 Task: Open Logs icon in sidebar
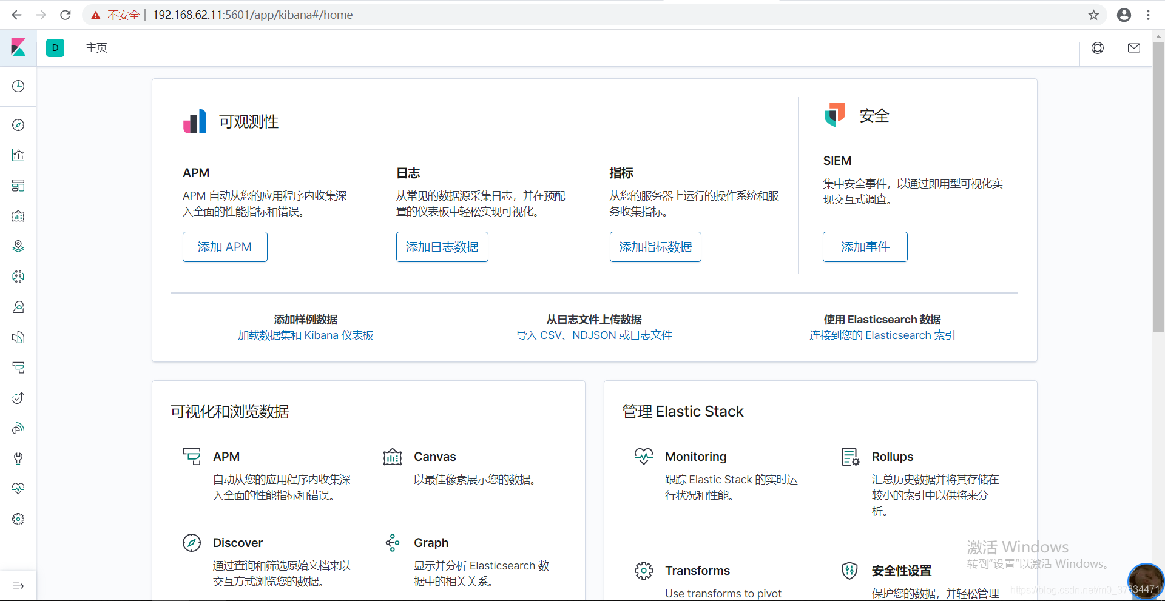18,337
